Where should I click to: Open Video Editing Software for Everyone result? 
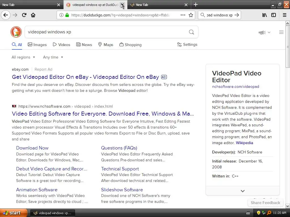point(103,114)
